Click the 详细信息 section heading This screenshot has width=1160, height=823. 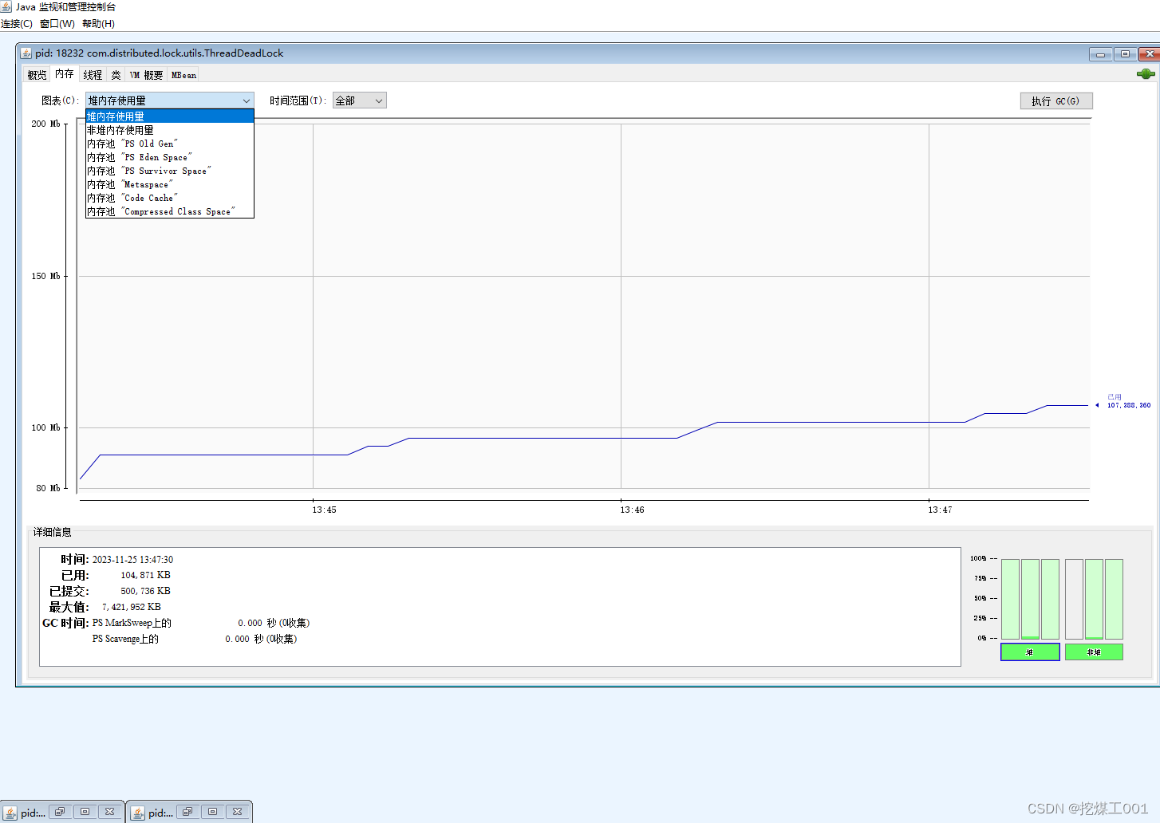52,532
